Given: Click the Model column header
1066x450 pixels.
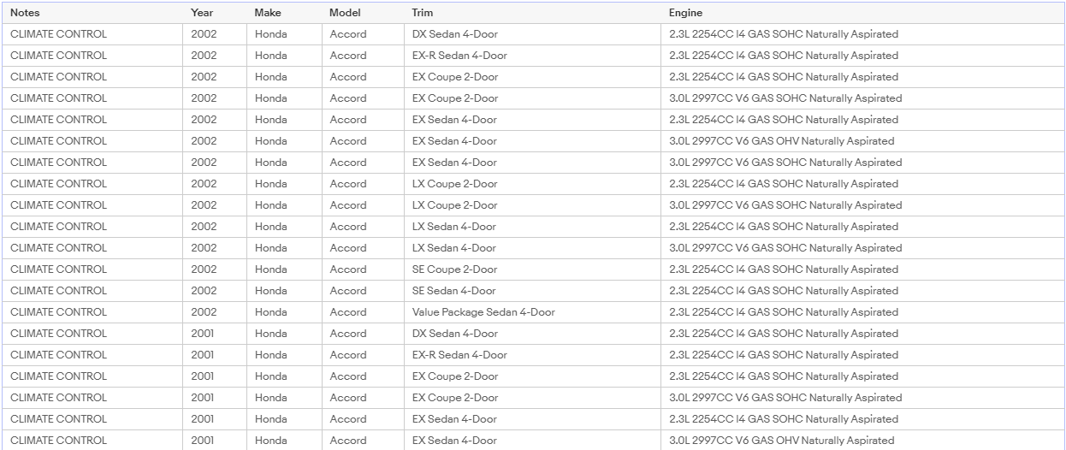Looking at the screenshot, I should [x=363, y=13].
